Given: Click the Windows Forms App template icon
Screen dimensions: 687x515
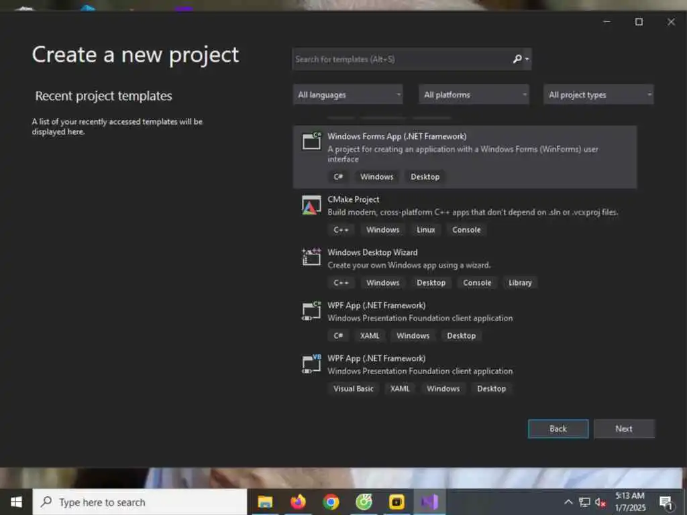Looking at the screenshot, I should point(311,141).
